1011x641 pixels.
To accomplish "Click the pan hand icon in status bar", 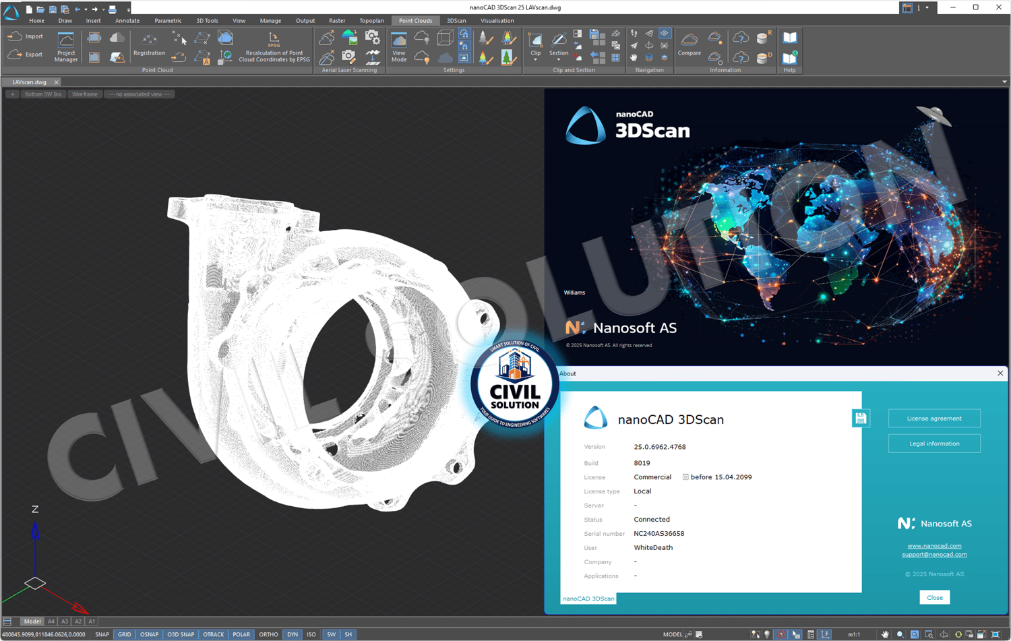I will 885,634.
